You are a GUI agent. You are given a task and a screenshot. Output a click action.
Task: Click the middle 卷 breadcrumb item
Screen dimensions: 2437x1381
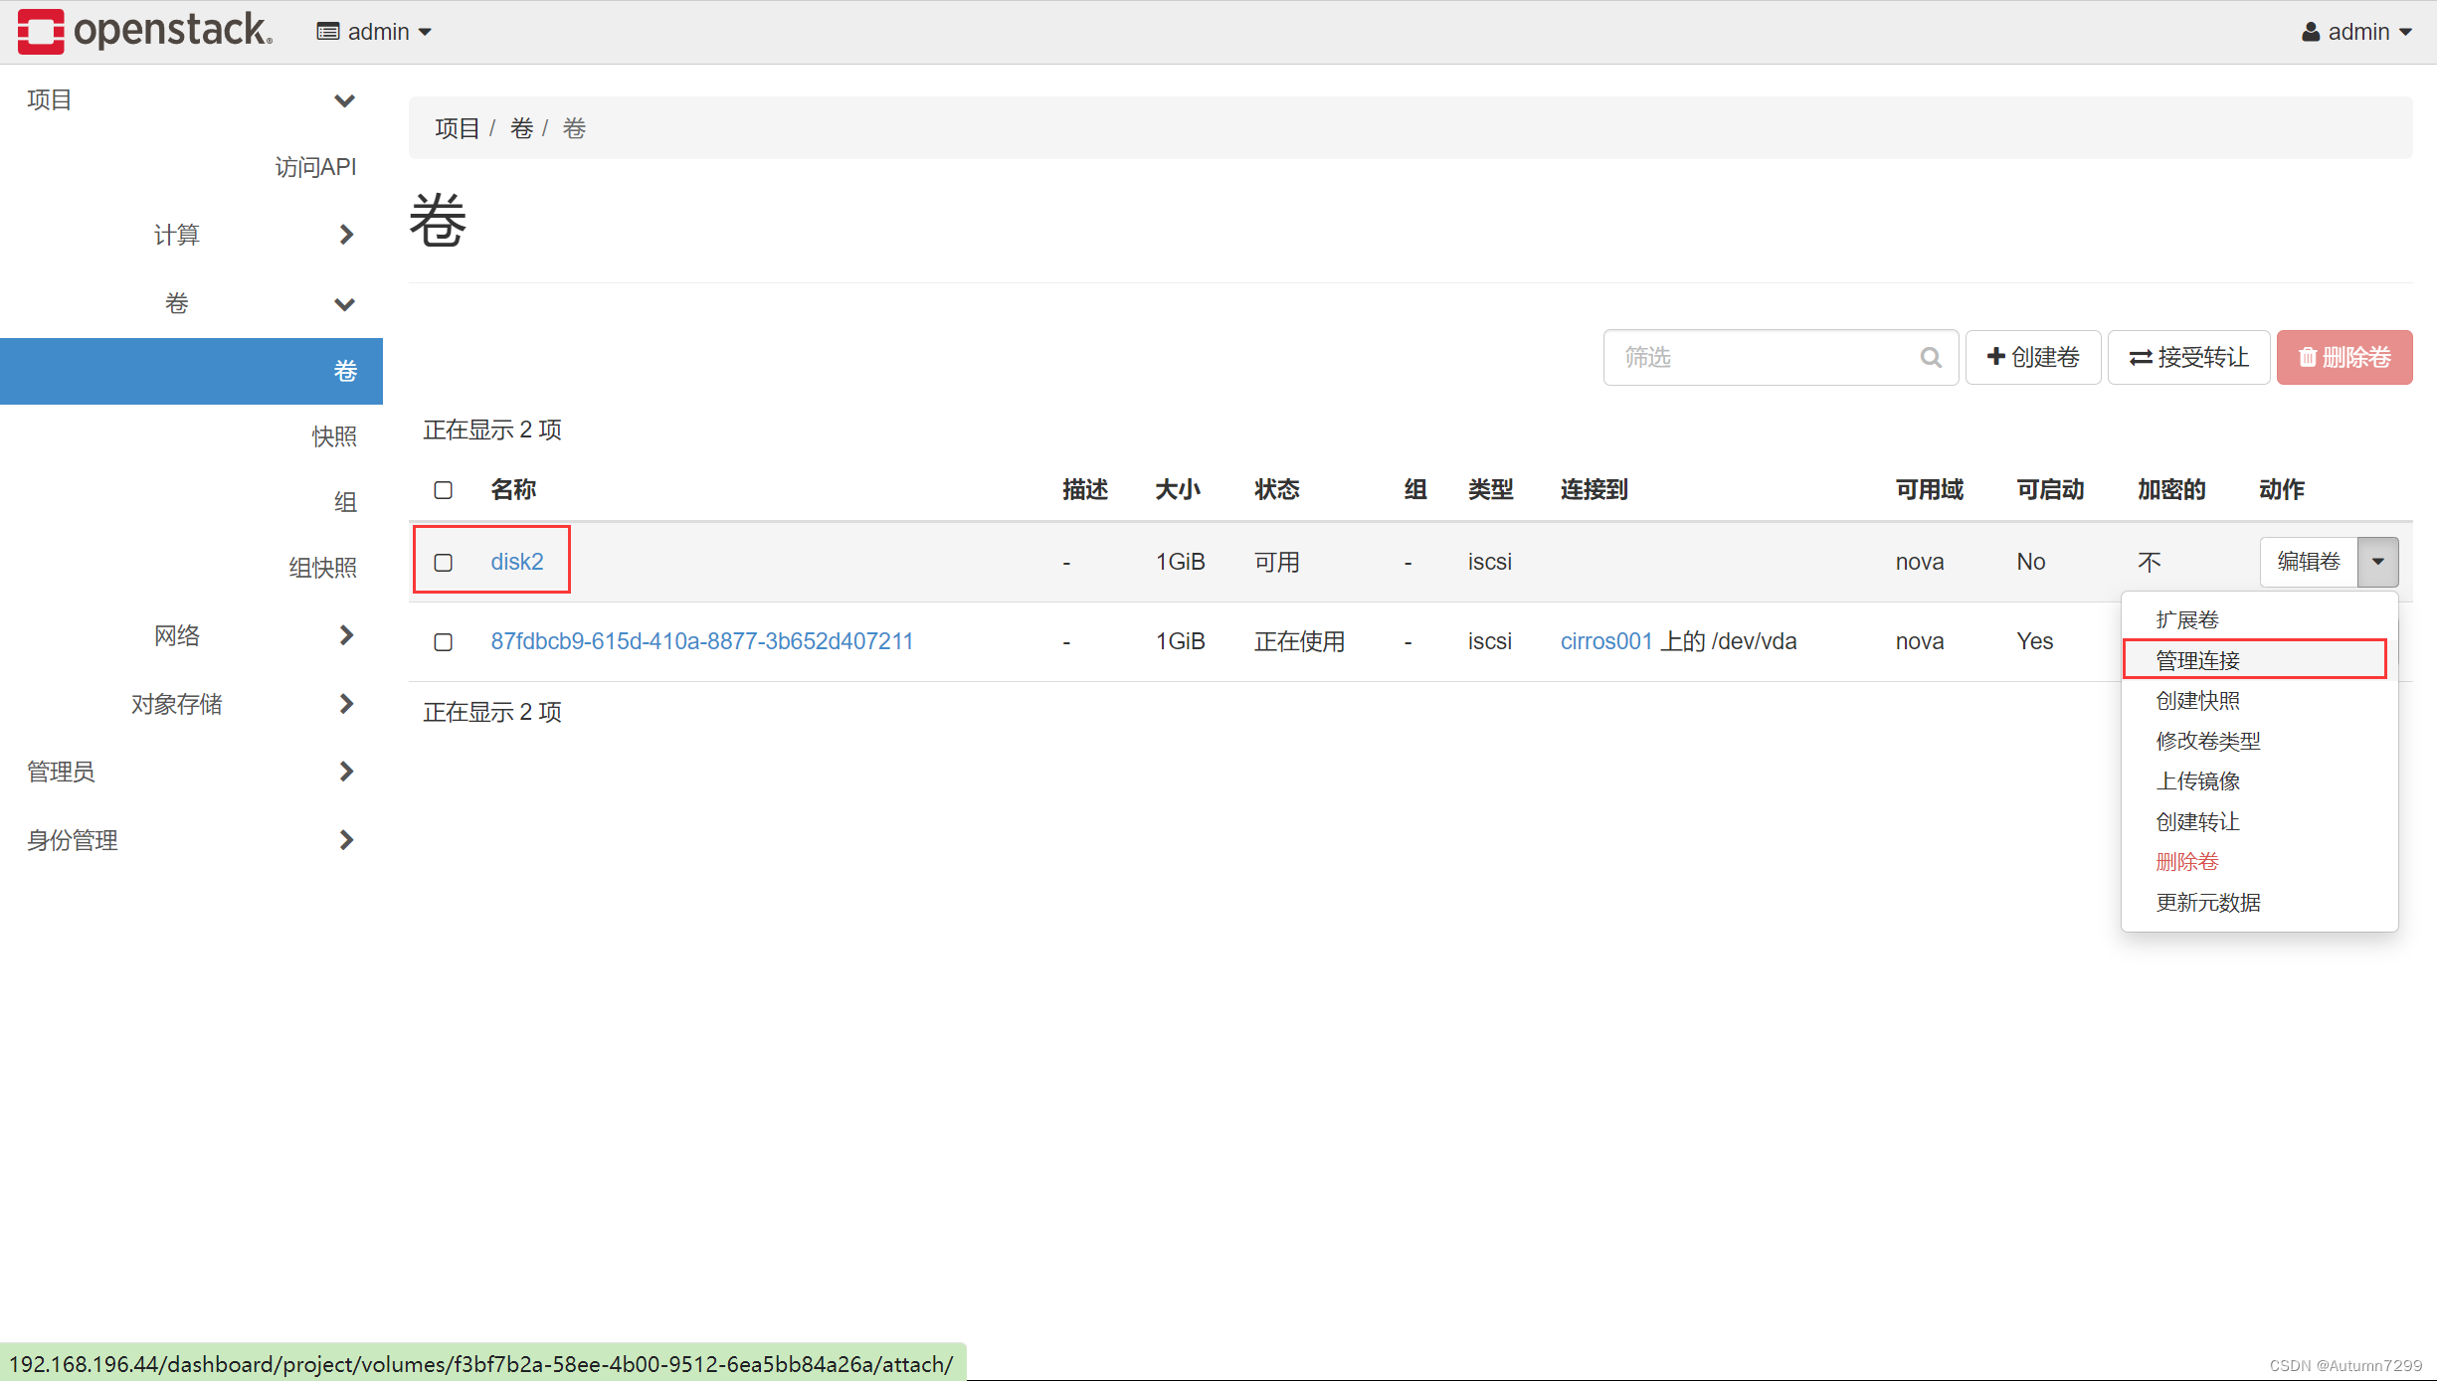(521, 128)
